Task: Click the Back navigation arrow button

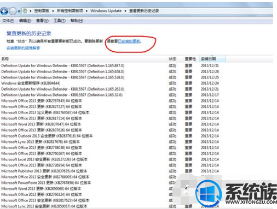Action: [x=4, y=11]
